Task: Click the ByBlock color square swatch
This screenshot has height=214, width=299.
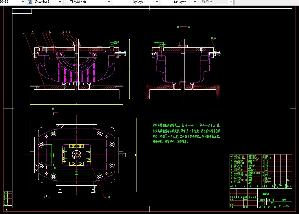Action: (x=71, y=2)
